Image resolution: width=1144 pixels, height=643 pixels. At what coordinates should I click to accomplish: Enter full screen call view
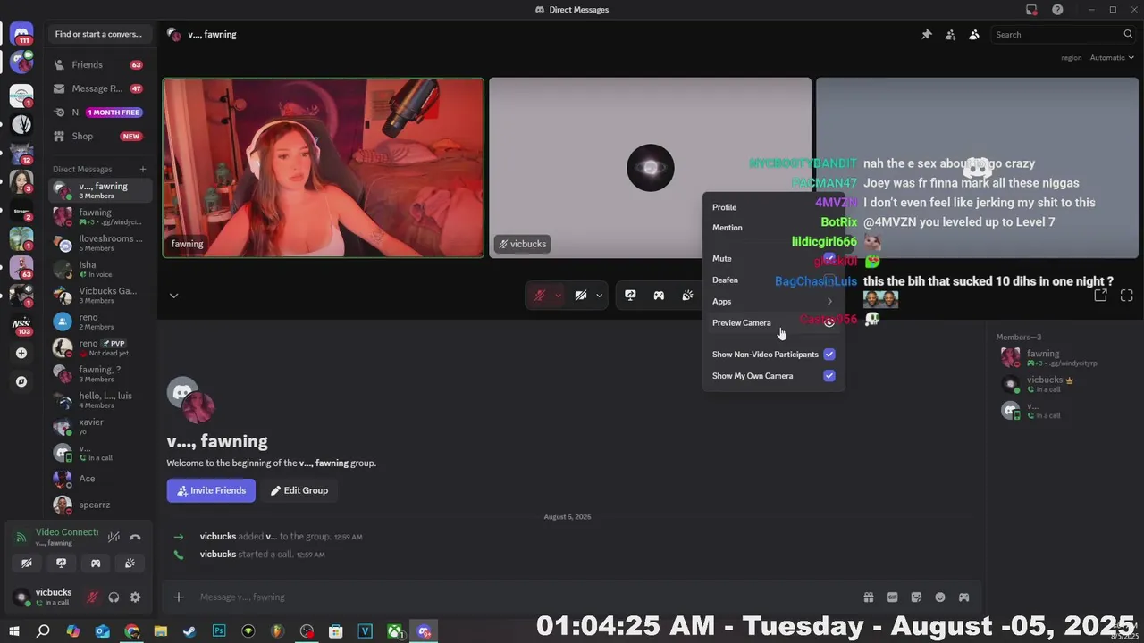click(x=1127, y=296)
